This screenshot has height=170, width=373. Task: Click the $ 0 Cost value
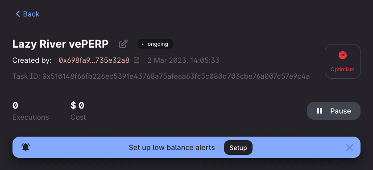tap(77, 105)
